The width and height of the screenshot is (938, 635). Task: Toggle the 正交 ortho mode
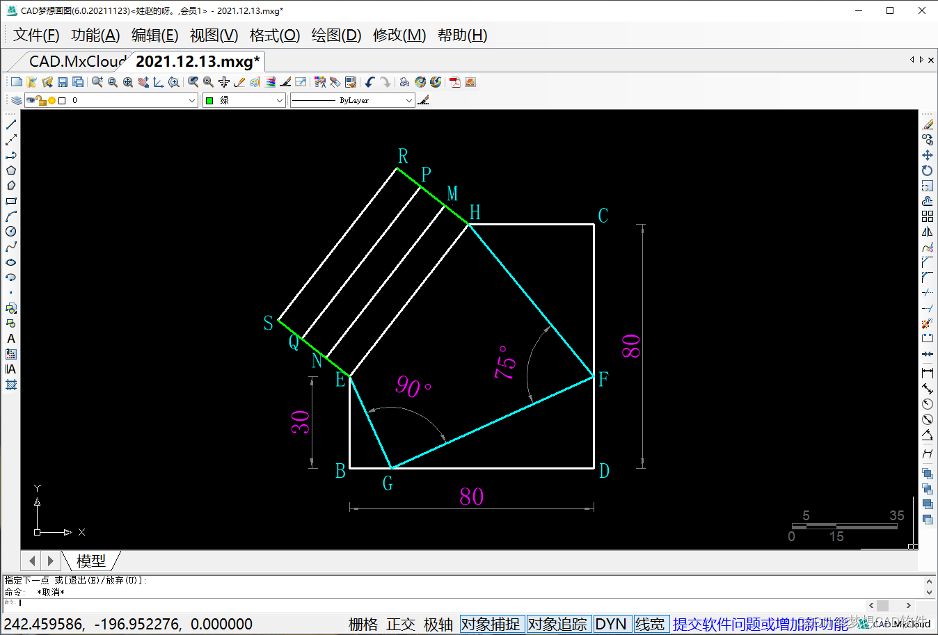pos(401,624)
